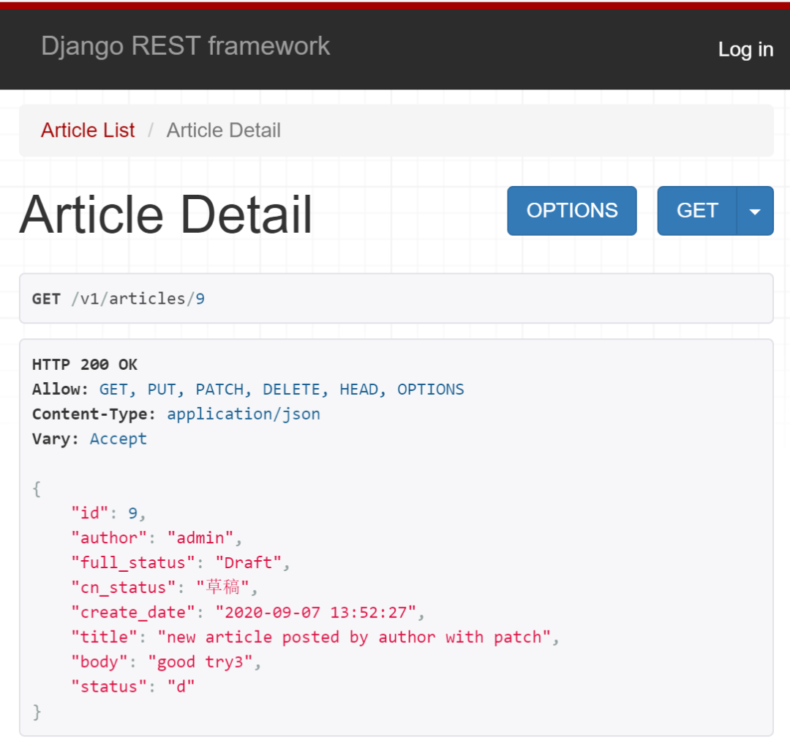This screenshot has height=752, width=790.
Task: Select the Article Detail page heading
Action: pos(166,213)
